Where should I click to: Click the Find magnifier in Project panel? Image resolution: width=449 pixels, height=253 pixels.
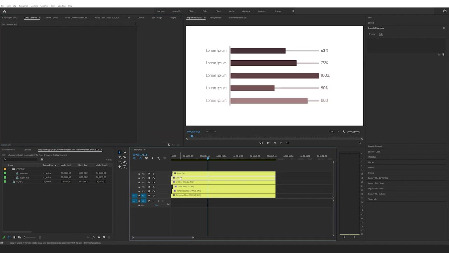pyautogui.click(x=93, y=238)
